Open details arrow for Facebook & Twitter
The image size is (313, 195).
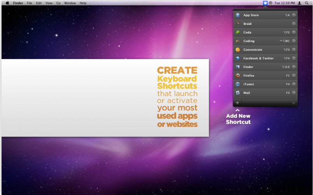[294, 58]
